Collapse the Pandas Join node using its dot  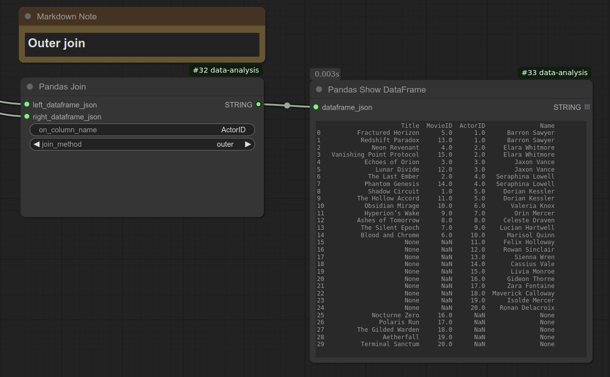pos(30,87)
